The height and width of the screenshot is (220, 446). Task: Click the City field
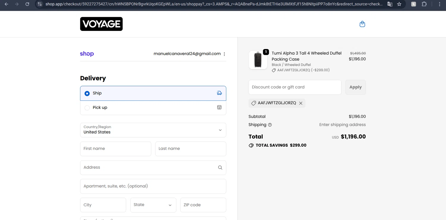point(103,205)
